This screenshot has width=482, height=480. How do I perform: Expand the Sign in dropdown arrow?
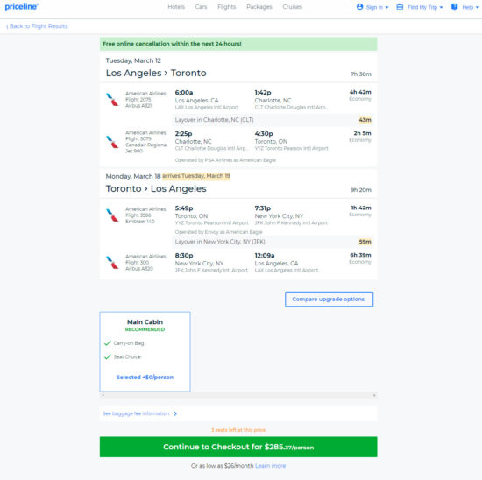click(386, 7)
